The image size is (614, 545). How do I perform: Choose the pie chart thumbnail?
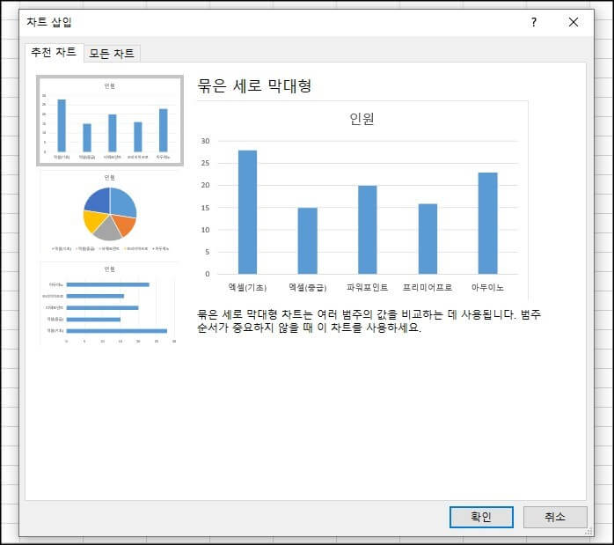tap(110, 213)
